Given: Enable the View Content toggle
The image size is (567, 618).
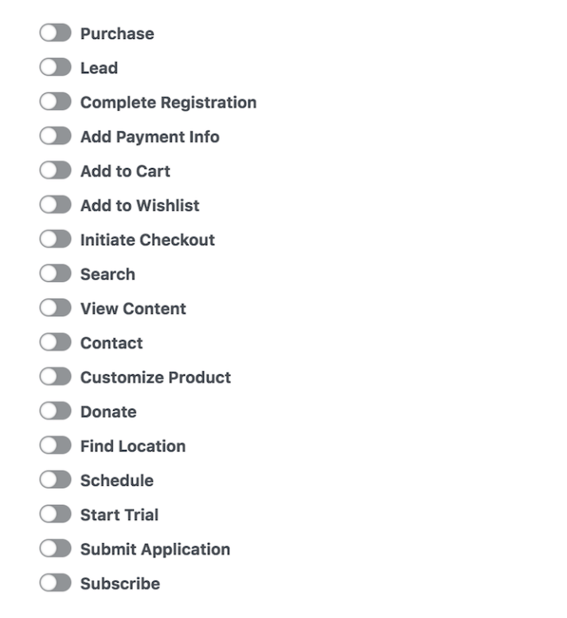Looking at the screenshot, I should click(x=55, y=308).
